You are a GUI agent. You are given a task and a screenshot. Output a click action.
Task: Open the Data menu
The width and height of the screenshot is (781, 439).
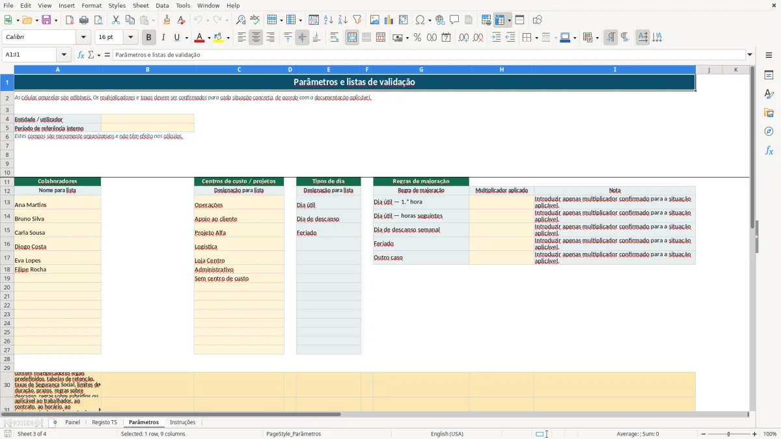pos(162,5)
